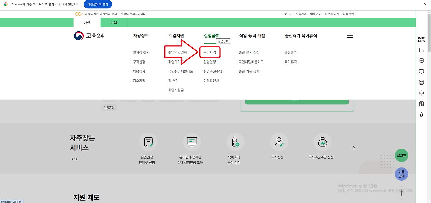This screenshot has height=203, width=431.
Task: Select 구직신청 under 채용정보 menu
Action: pos(139,62)
